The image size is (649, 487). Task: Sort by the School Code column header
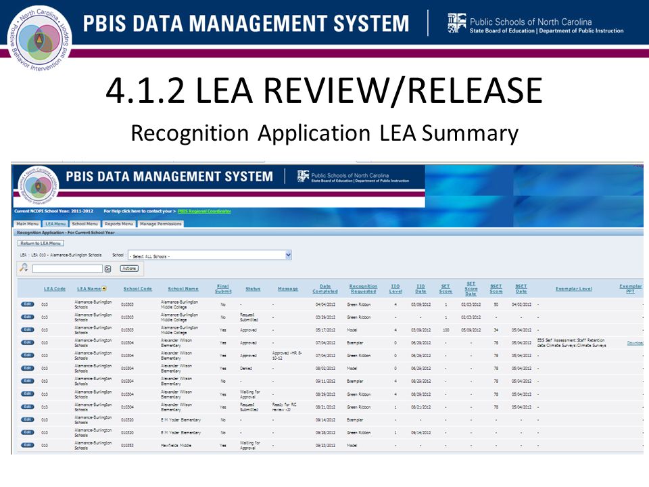coord(138,289)
